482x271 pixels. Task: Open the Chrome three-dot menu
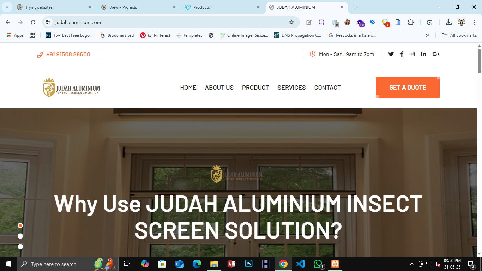click(474, 22)
